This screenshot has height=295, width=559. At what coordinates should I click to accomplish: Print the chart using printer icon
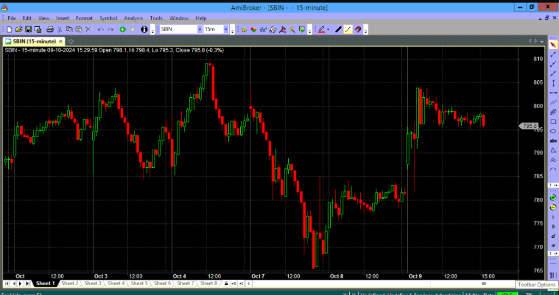pos(50,29)
